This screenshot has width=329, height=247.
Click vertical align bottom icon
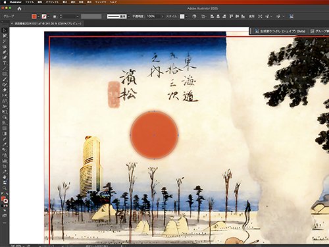(x=243, y=16)
